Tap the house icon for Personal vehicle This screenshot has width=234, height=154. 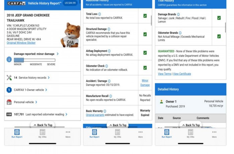[9, 102]
